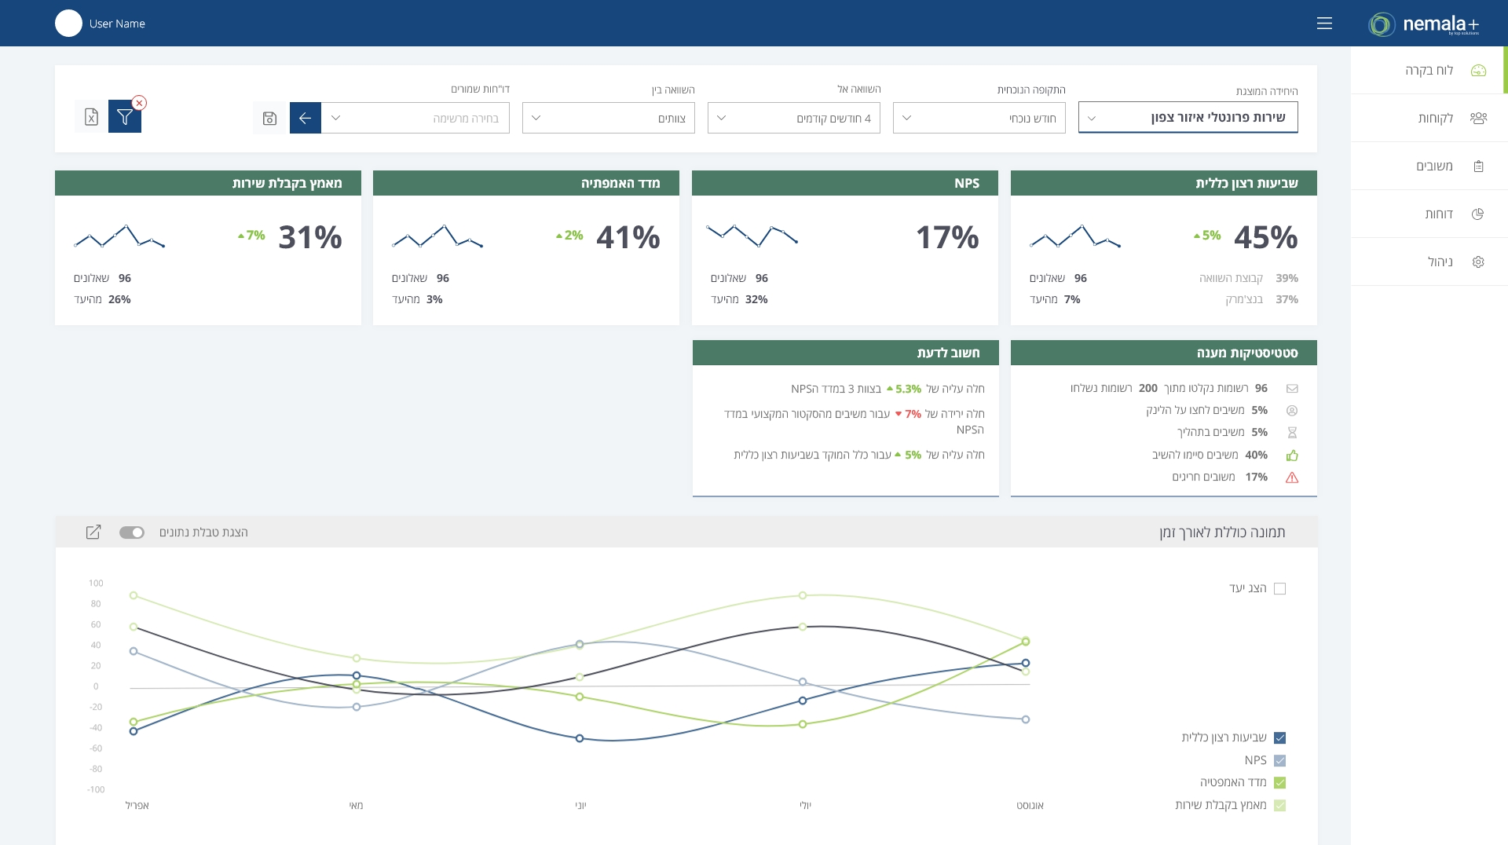This screenshot has height=845, width=1508.
Task: Click the סטטיסטיקות מענה panel header
Action: click(x=1164, y=353)
